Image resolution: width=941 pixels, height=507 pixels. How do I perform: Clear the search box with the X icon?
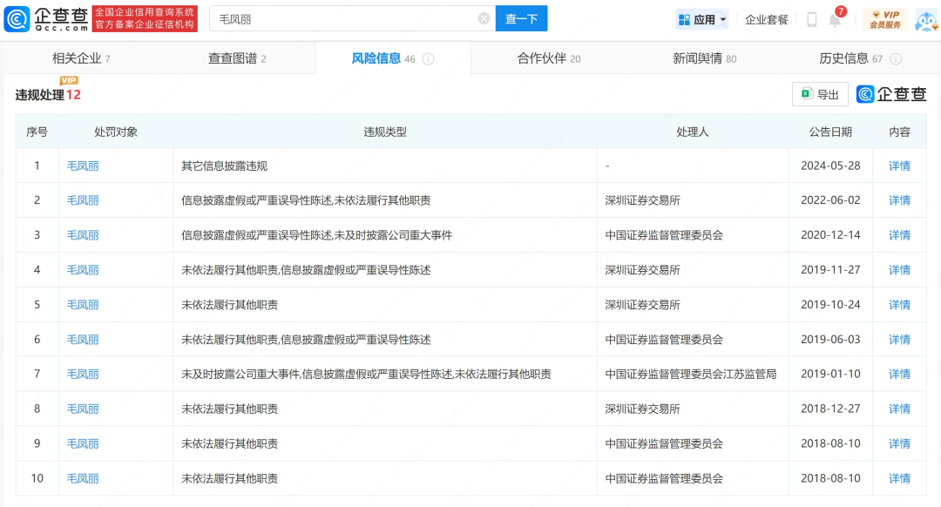[484, 18]
